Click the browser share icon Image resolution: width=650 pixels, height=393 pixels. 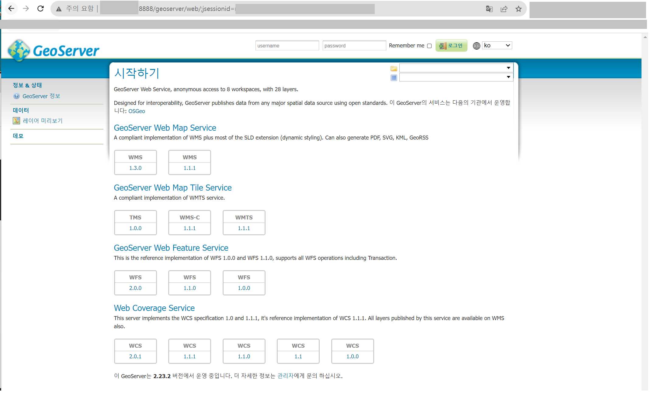(x=504, y=9)
